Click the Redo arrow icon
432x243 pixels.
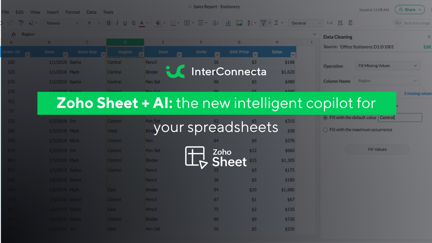pyautogui.click(x=10, y=23)
